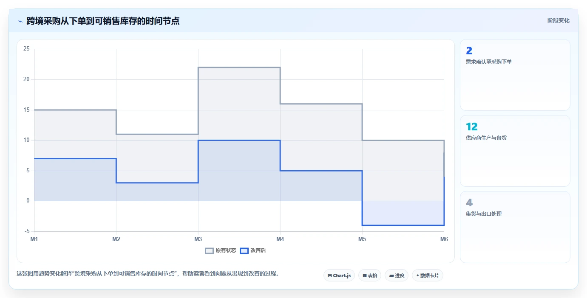Click the blue step line segment at -4
The width and height of the screenshot is (587, 298).
click(403, 225)
